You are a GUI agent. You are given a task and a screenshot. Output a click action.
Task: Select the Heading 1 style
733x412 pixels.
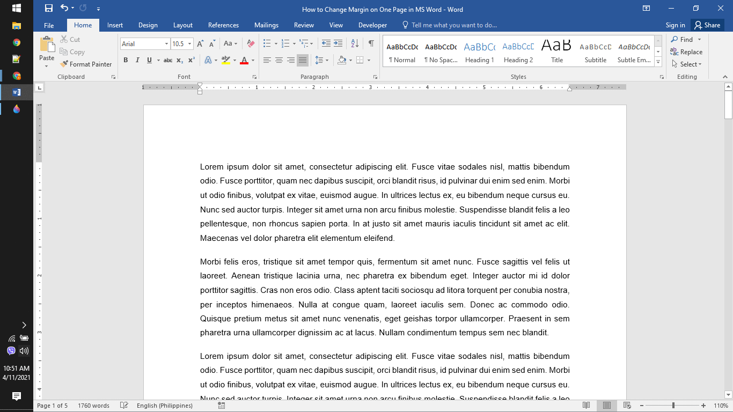point(479,51)
